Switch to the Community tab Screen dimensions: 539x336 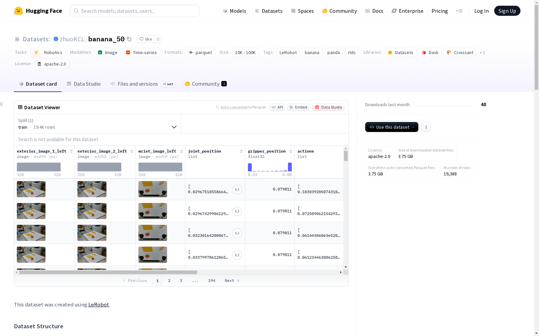click(205, 84)
